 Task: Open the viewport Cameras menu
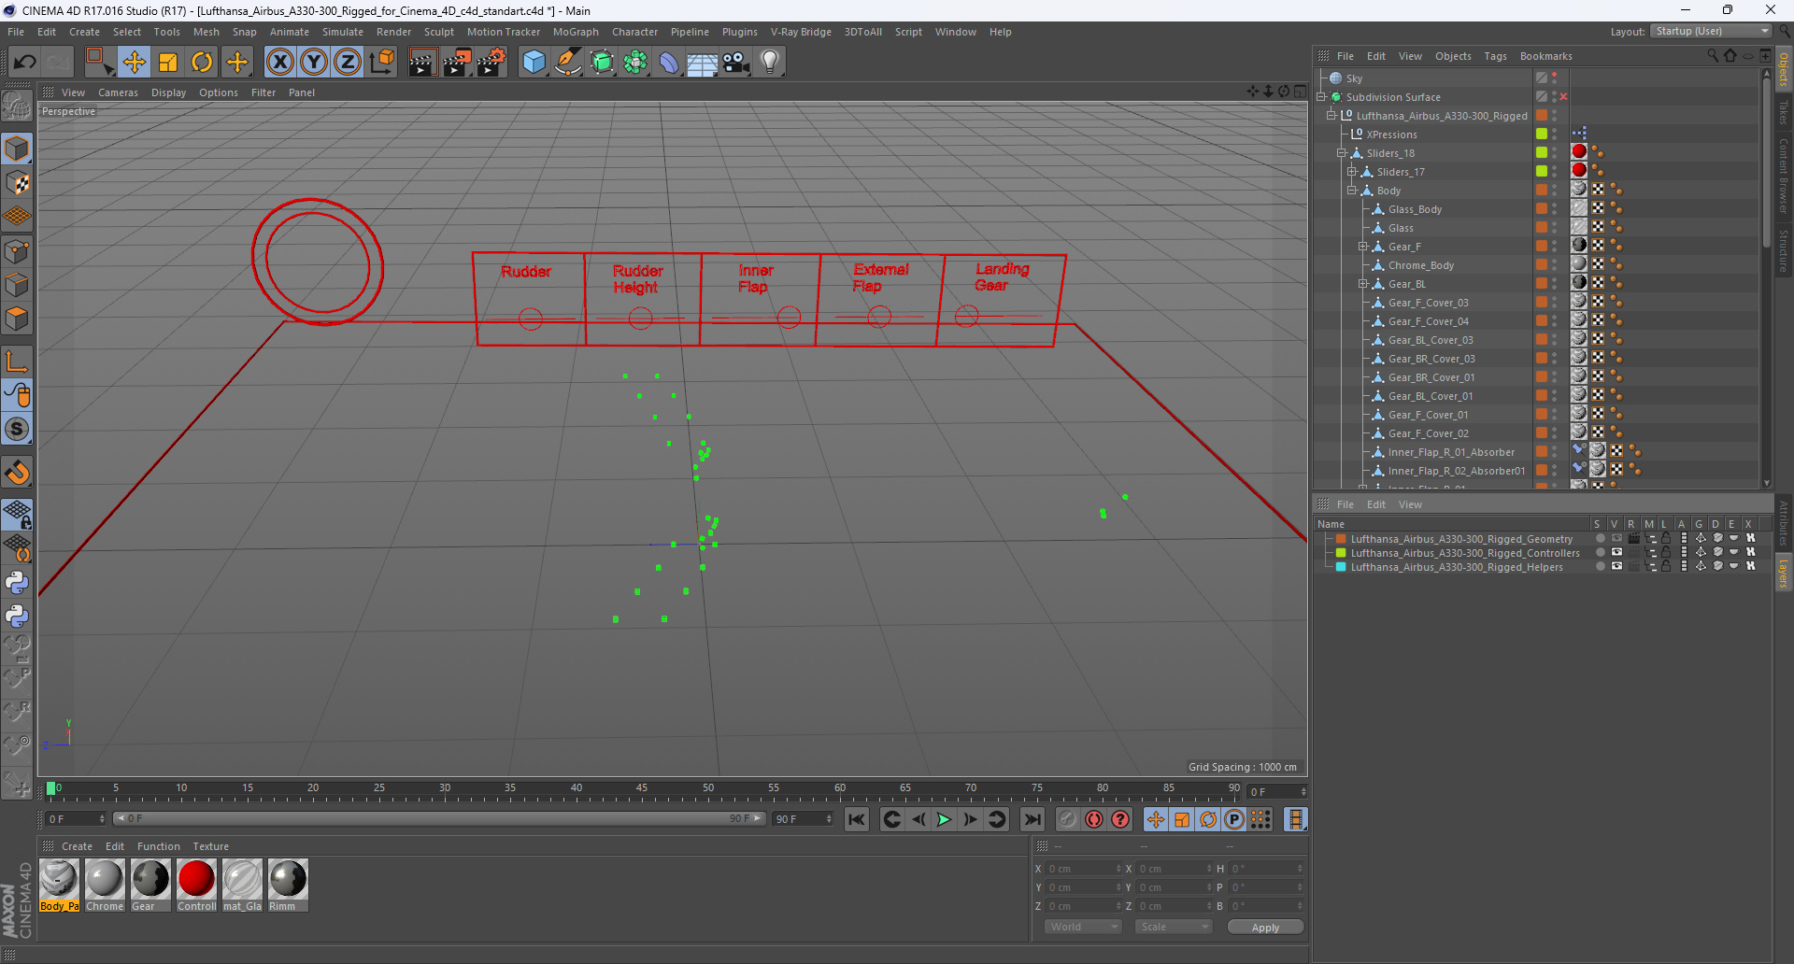(118, 92)
